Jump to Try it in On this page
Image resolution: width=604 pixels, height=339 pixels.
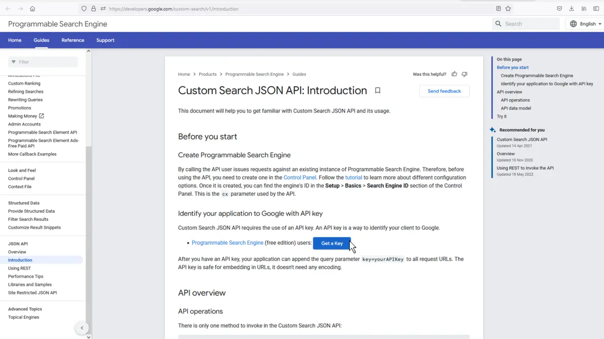(x=502, y=116)
